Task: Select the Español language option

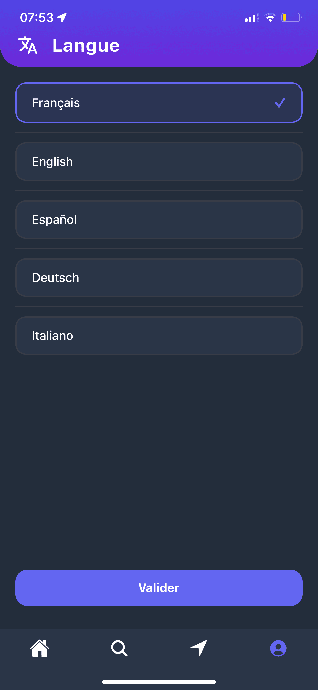Action: click(x=159, y=219)
